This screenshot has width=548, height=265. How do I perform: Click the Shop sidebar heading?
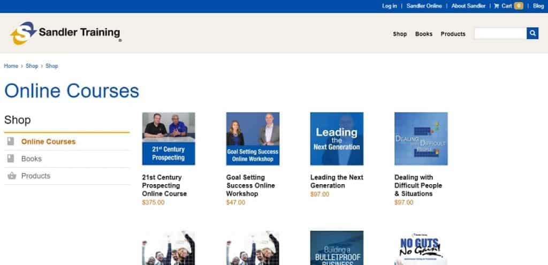click(18, 120)
